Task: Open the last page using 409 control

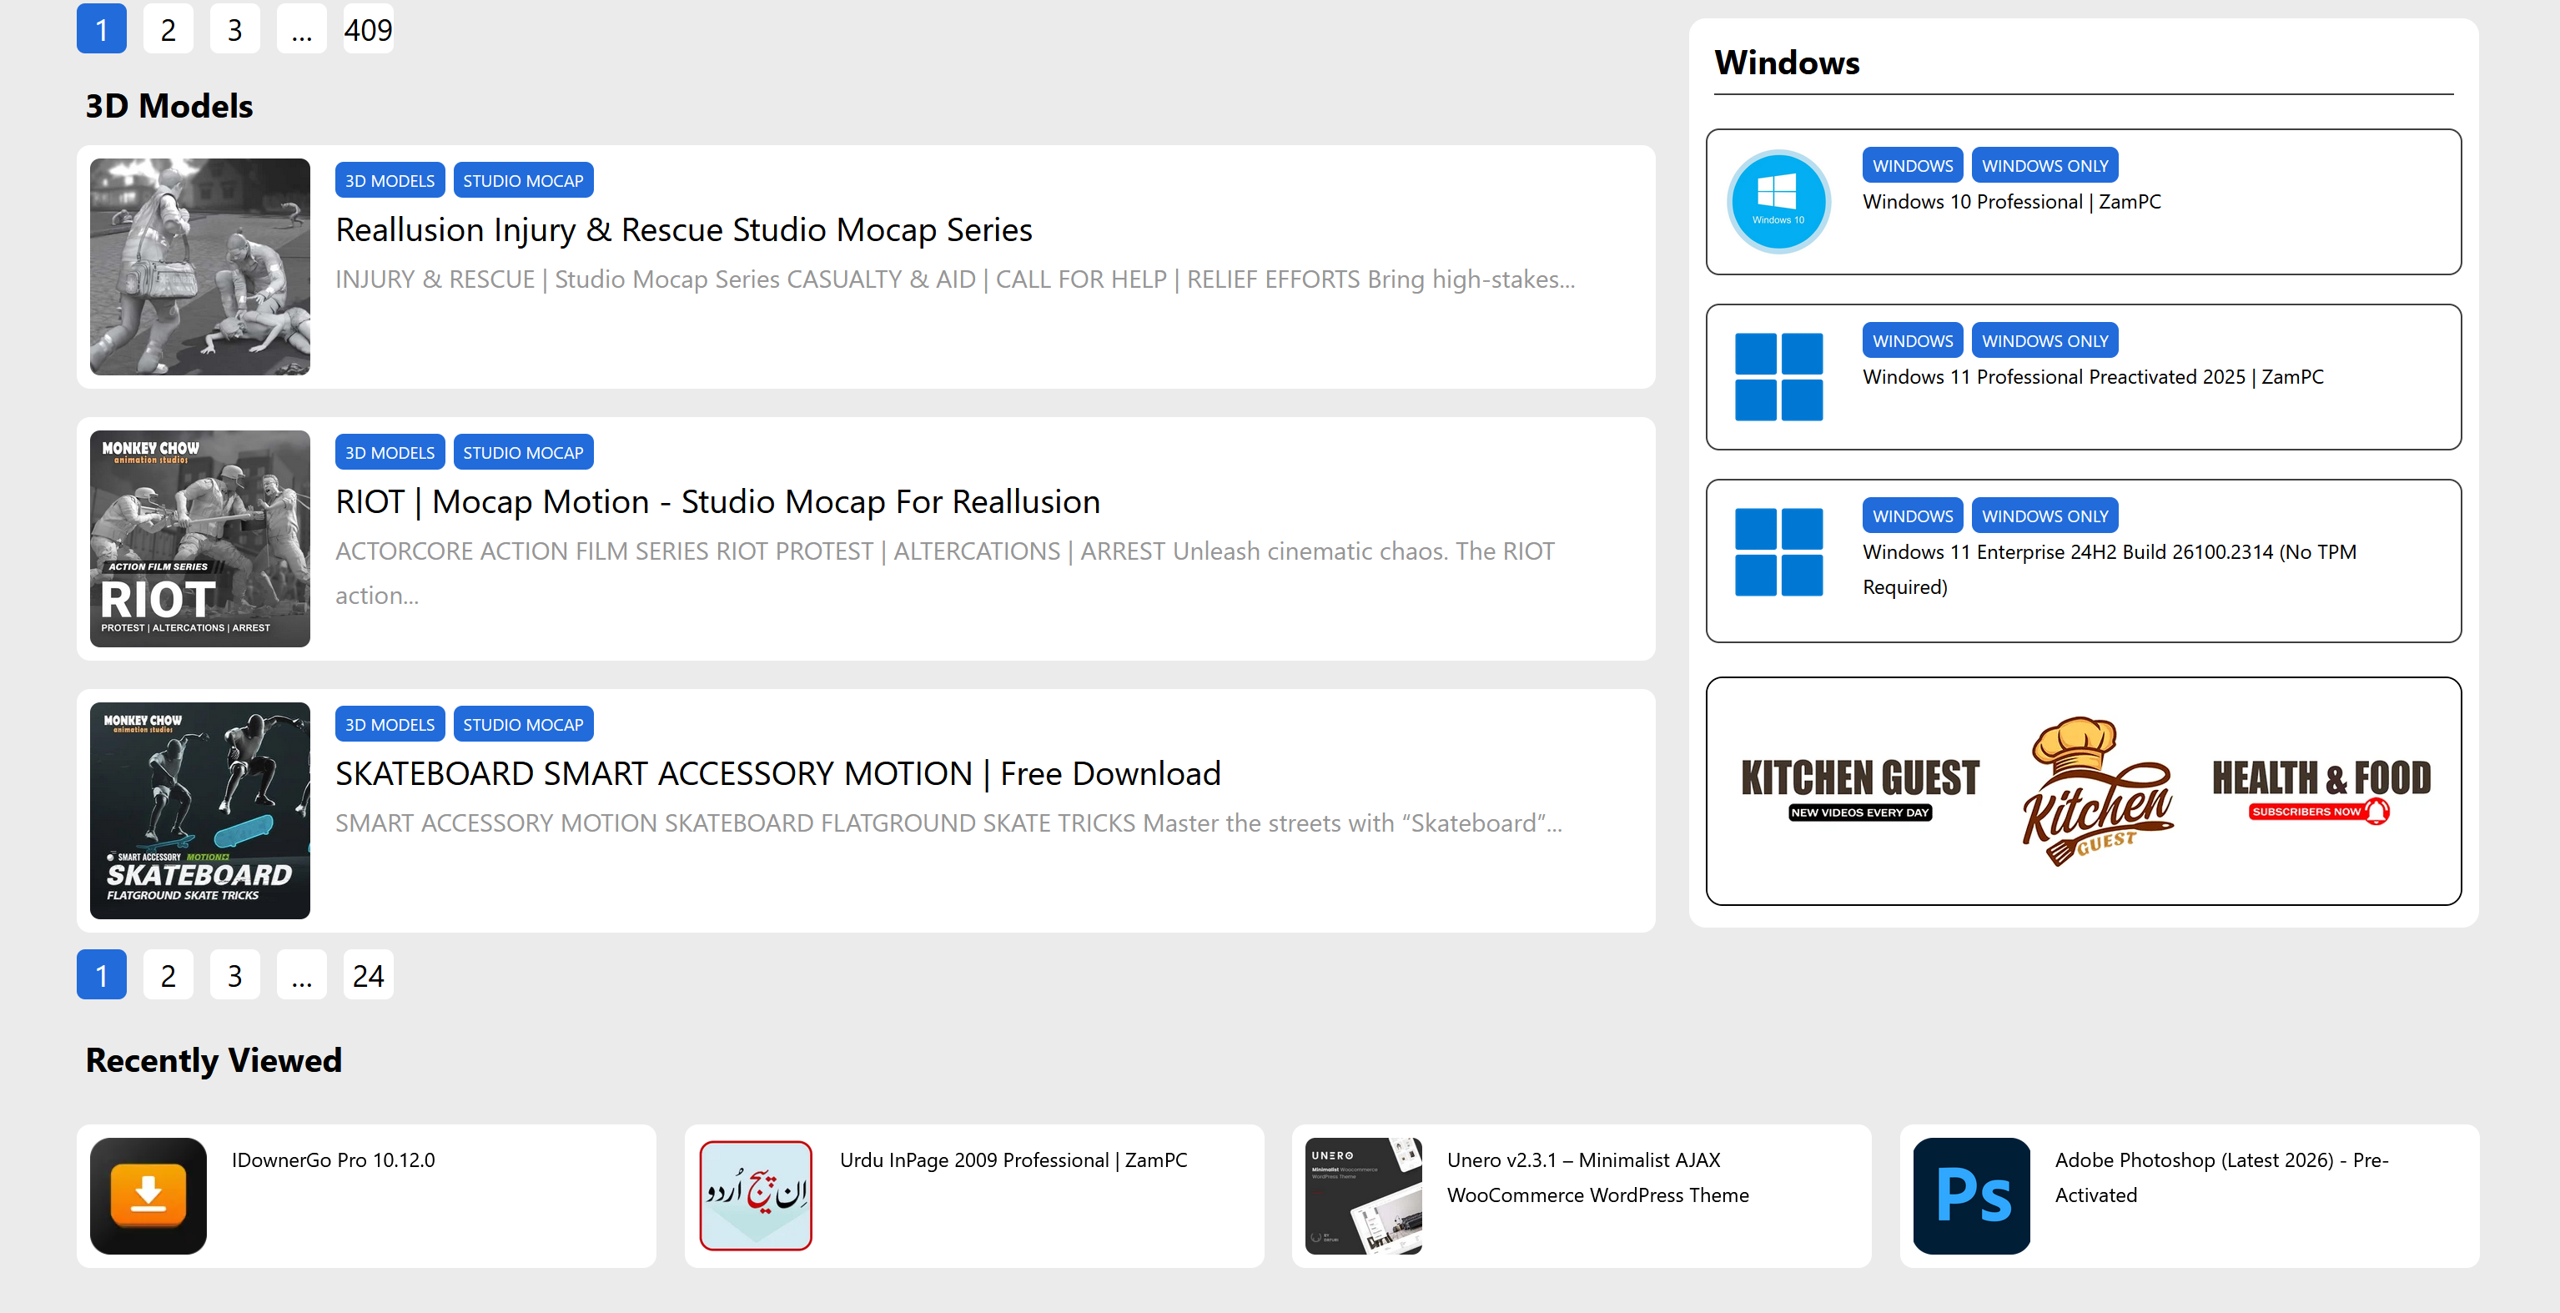Action: click(368, 29)
